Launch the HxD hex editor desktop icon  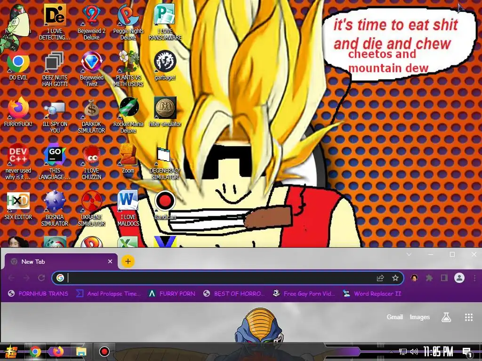coord(18,206)
